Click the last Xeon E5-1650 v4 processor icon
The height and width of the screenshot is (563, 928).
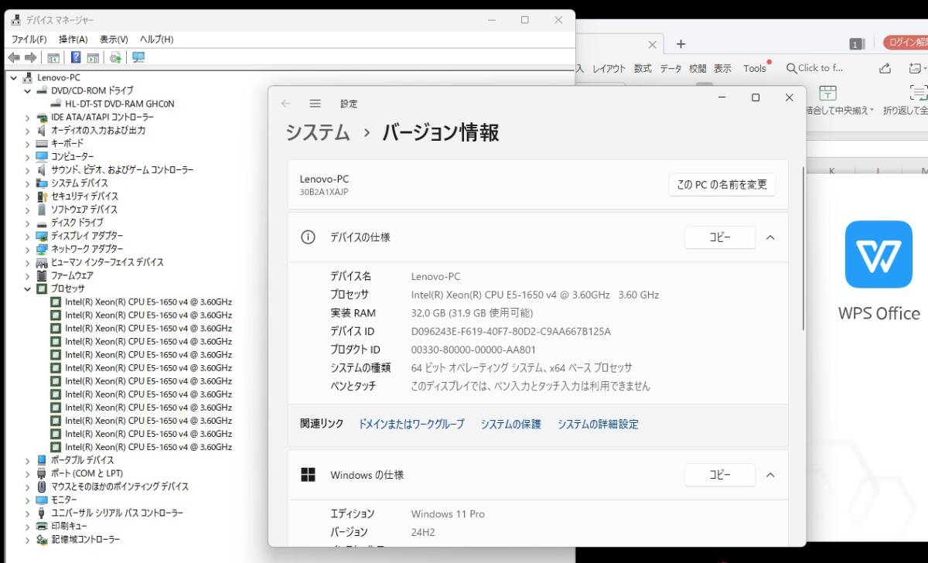[56, 447]
